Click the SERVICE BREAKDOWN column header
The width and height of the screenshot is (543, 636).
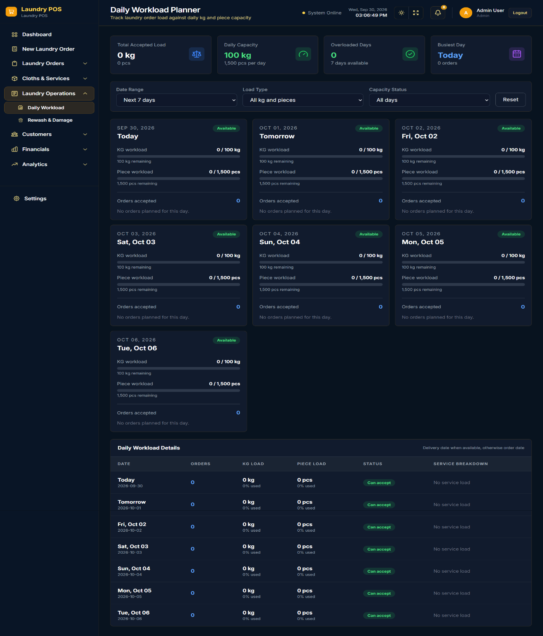click(461, 464)
